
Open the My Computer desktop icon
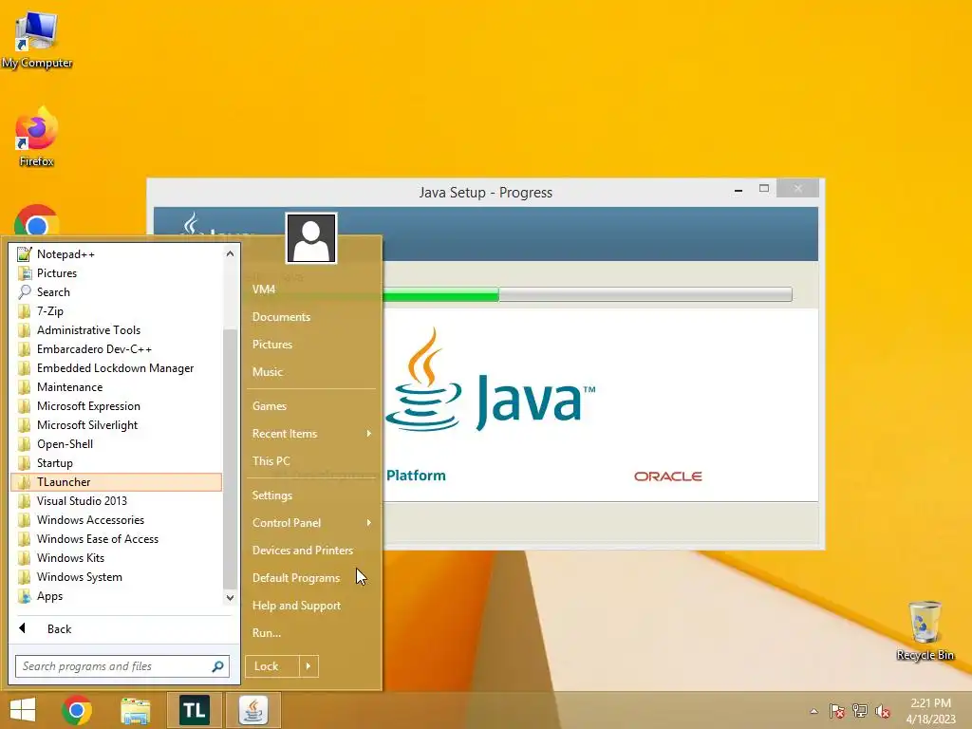[x=37, y=40]
